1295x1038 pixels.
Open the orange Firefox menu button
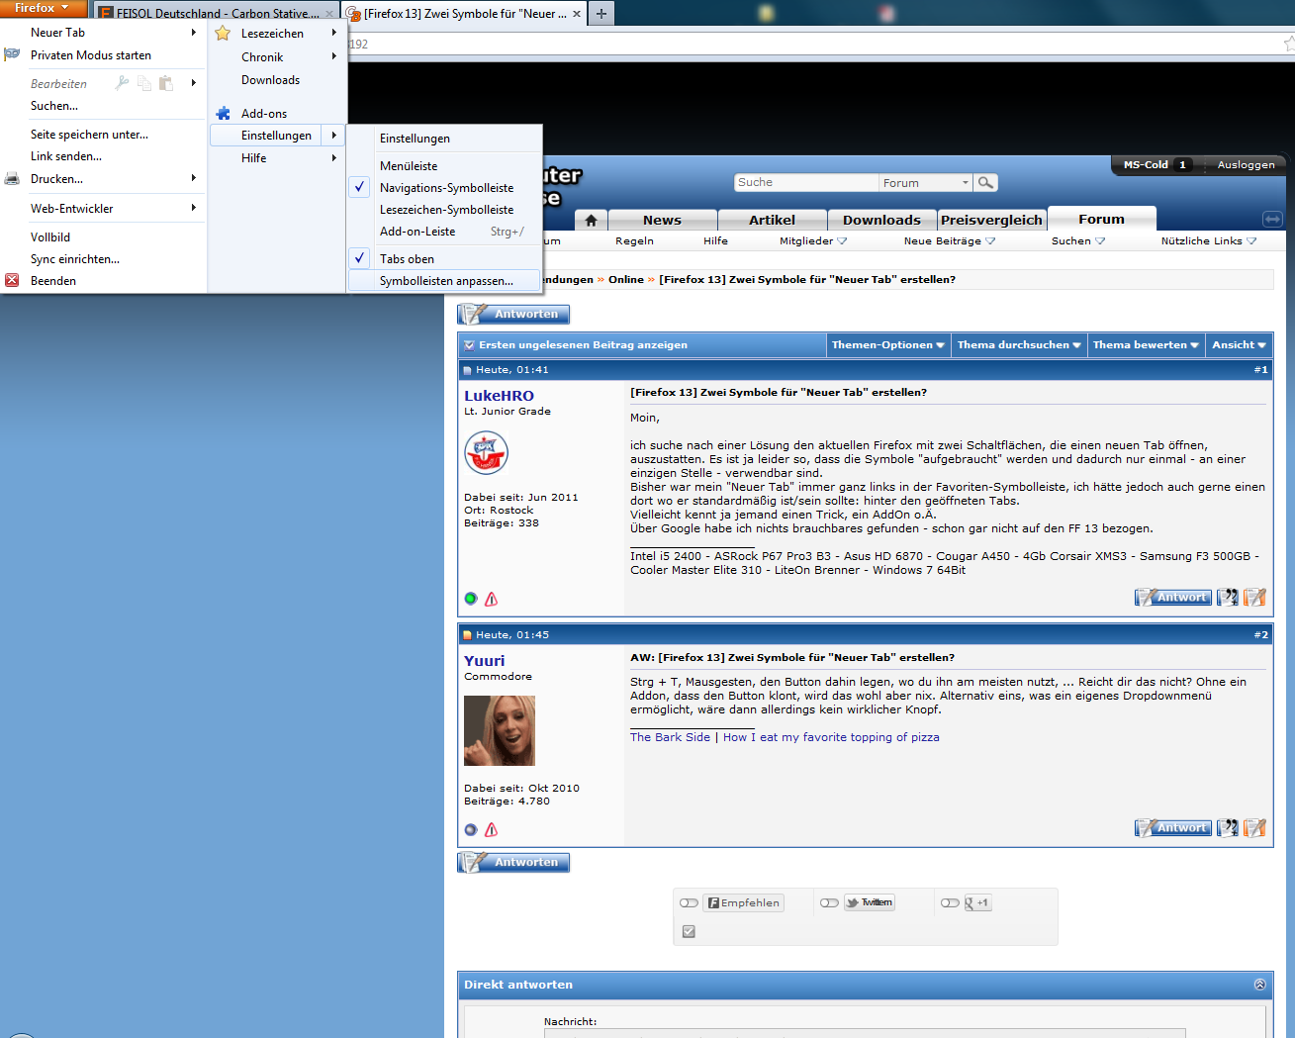click(42, 8)
